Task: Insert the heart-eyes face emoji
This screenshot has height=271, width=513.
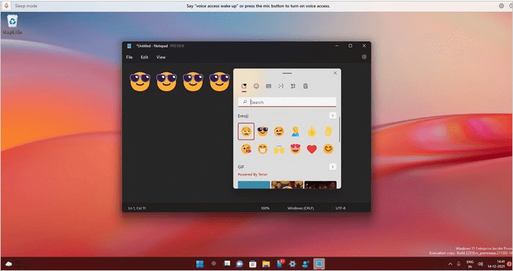Action: 295,149
